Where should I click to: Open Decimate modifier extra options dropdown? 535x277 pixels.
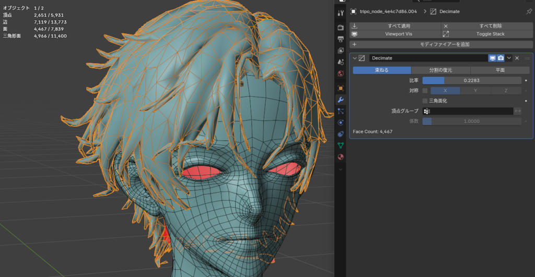[x=509, y=58]
